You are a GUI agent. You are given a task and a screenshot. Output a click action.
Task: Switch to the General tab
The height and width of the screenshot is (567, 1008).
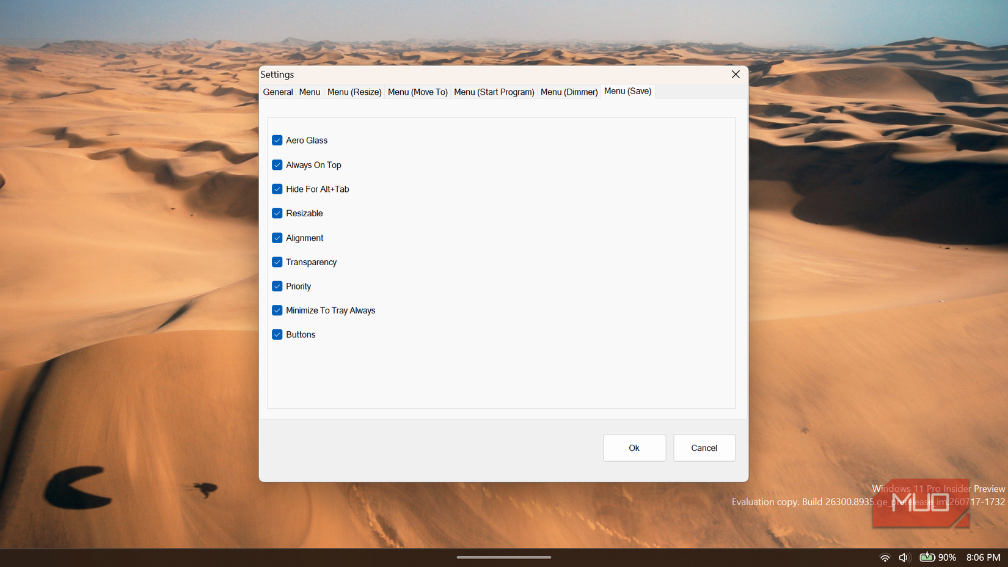pyautogui.click(x=278, y=92)
